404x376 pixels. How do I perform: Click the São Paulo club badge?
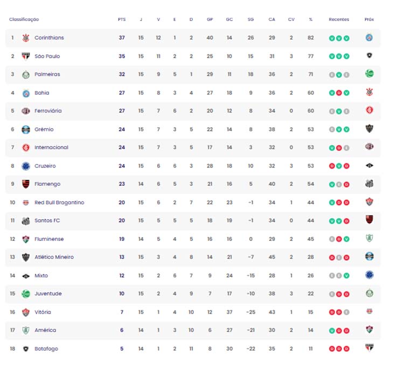coord(26,56)
